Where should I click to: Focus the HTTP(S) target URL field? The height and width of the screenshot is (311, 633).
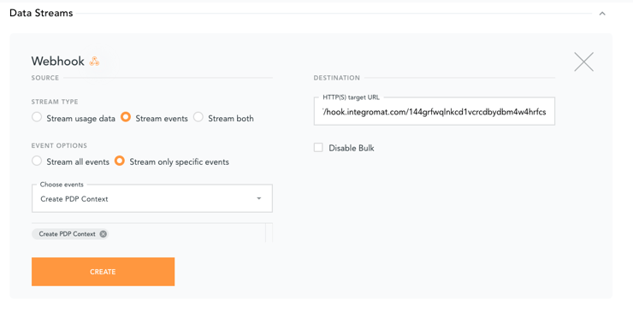coord(435,111)
